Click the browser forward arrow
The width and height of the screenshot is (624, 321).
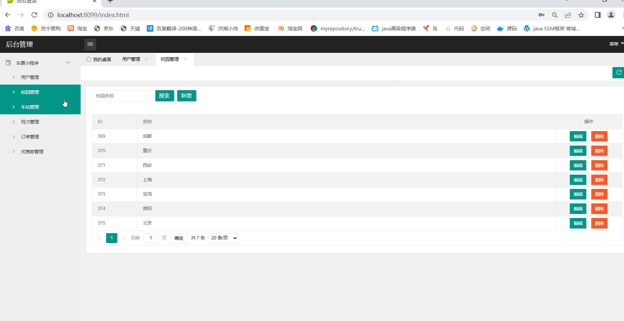click(21, 15)
